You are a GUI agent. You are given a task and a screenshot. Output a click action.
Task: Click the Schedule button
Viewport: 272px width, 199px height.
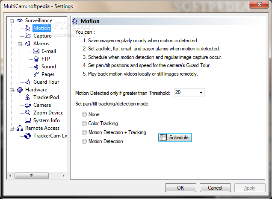coord(175,138)
